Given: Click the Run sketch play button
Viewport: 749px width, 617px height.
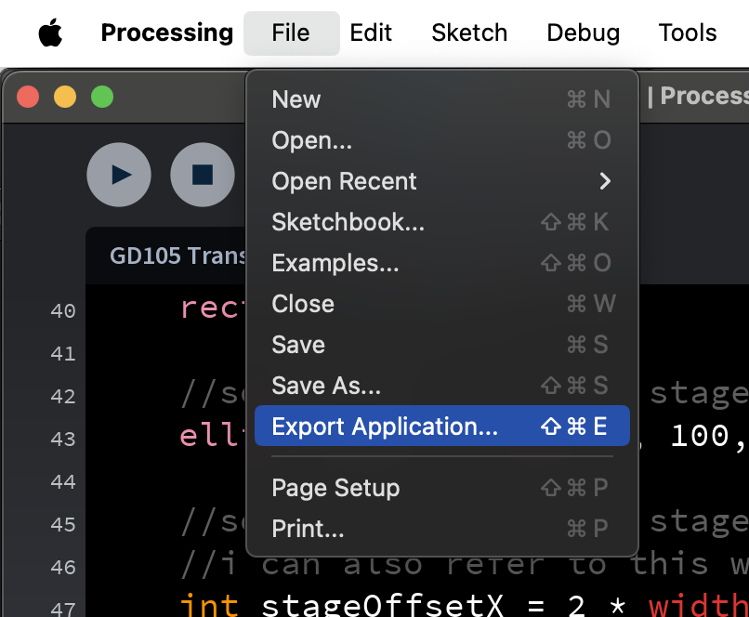Looking at the screenshot, I should [119, 175].
